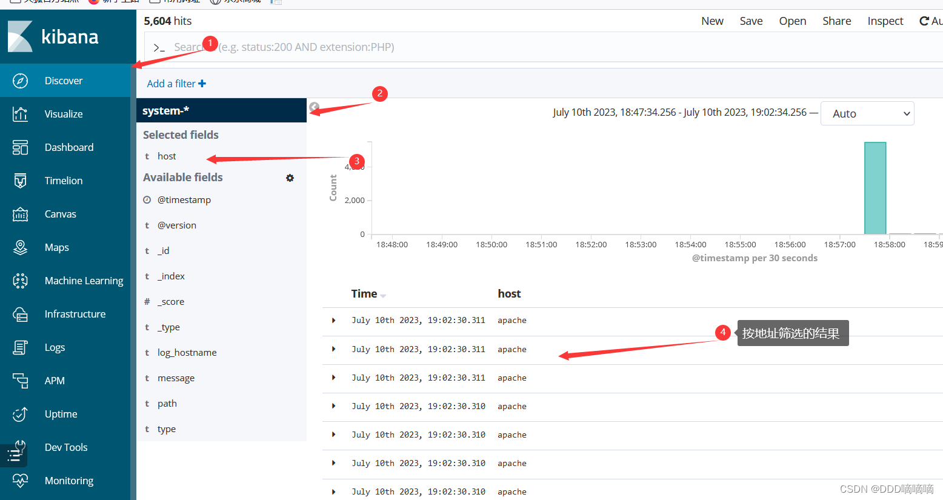Click the time range text above histogram
Viewport: 943px width, 500px height.
click(679, 113)
